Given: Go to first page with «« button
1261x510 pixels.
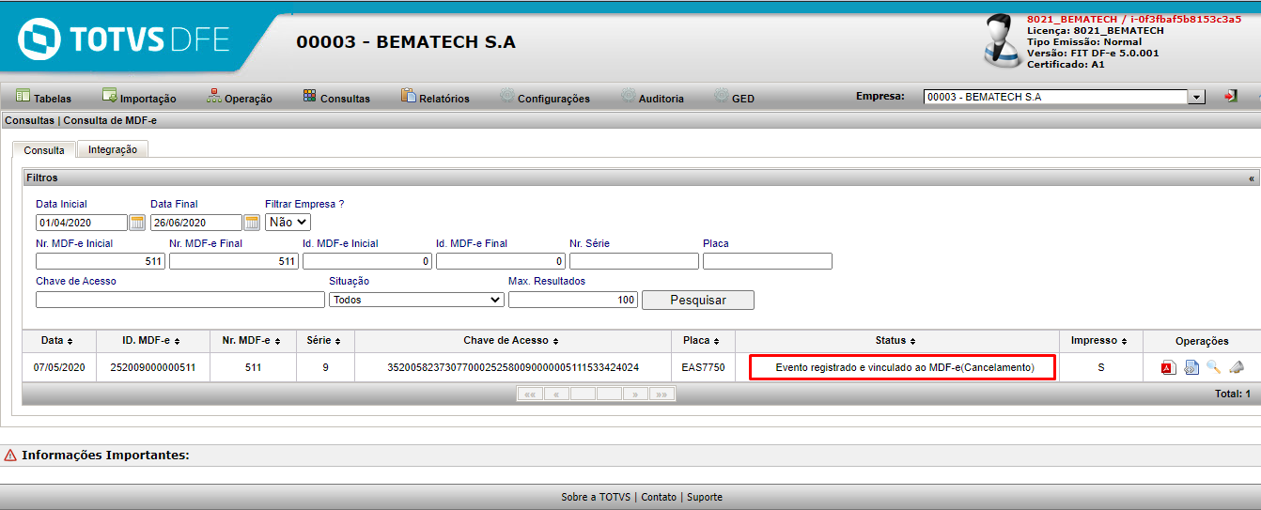Looking at the screenshot, I should [x=530, y=394].
